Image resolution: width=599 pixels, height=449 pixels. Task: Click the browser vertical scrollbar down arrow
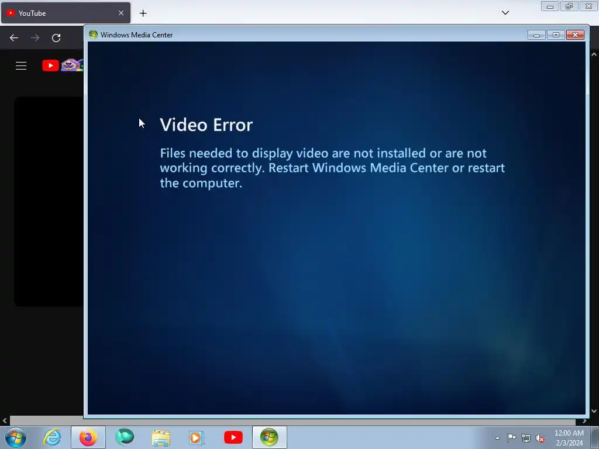[594, 411]
